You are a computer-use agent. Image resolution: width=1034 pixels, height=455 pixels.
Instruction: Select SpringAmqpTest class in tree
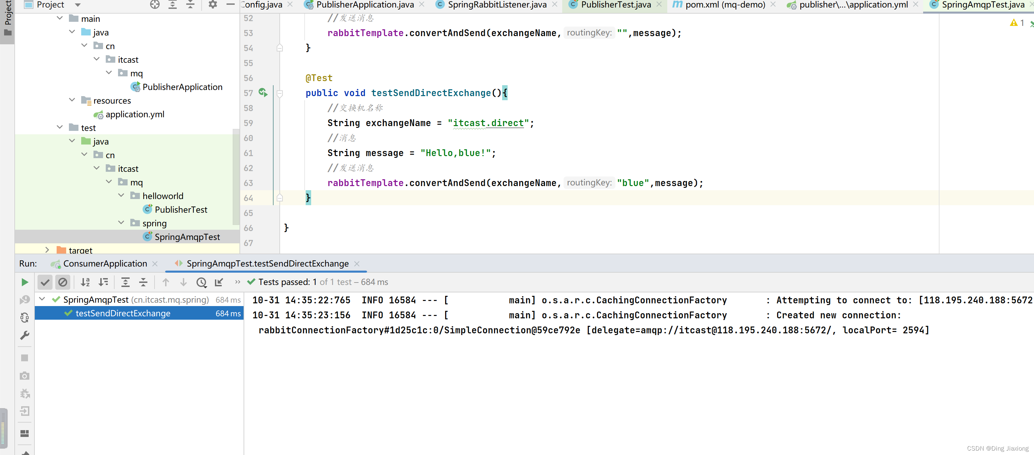click(x=187, y=237)
